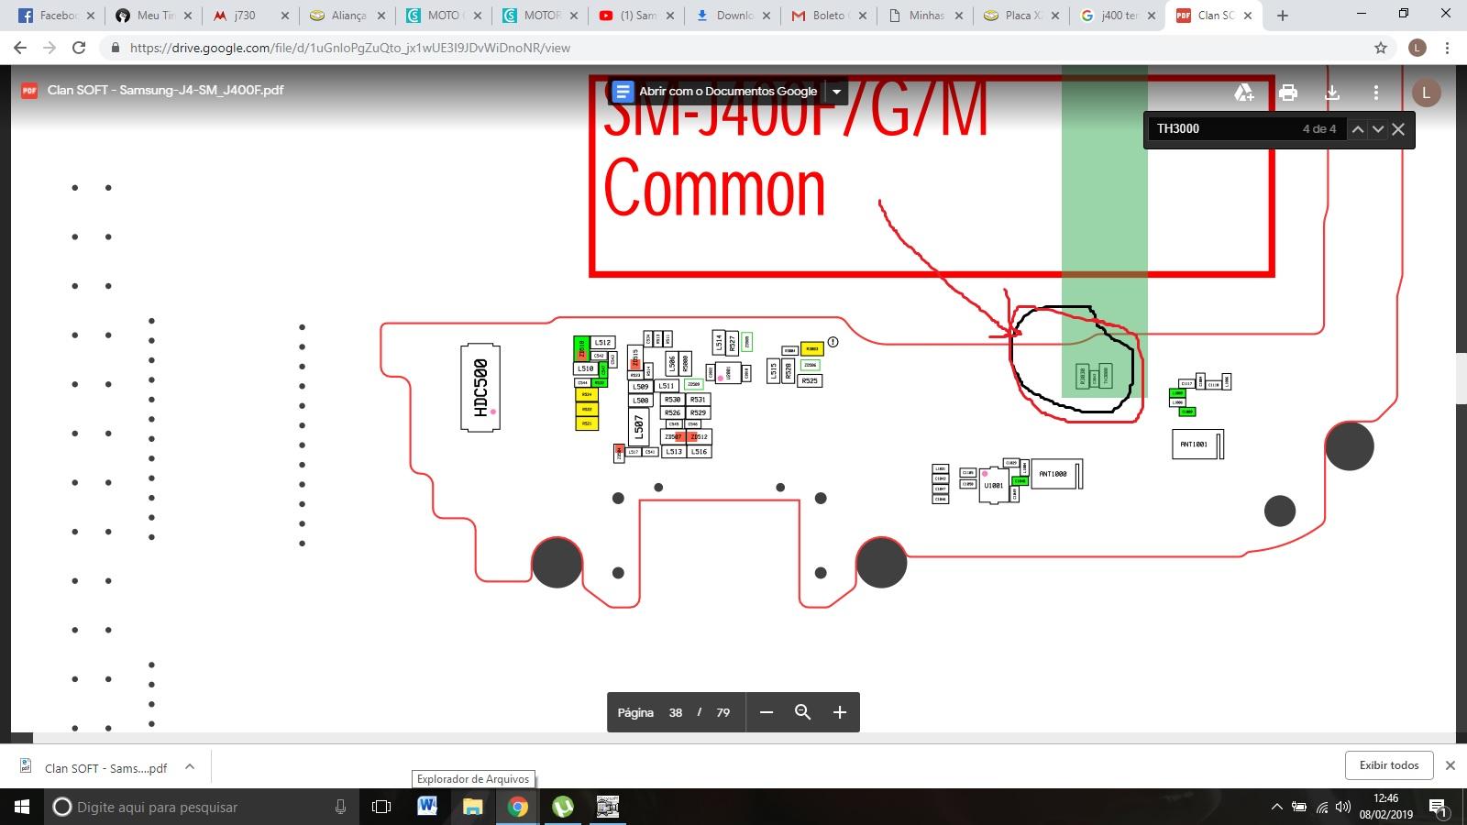This screenshot has height=825, width=1467.
Task: Close the downloads shelf
Action: [1450, 765]
